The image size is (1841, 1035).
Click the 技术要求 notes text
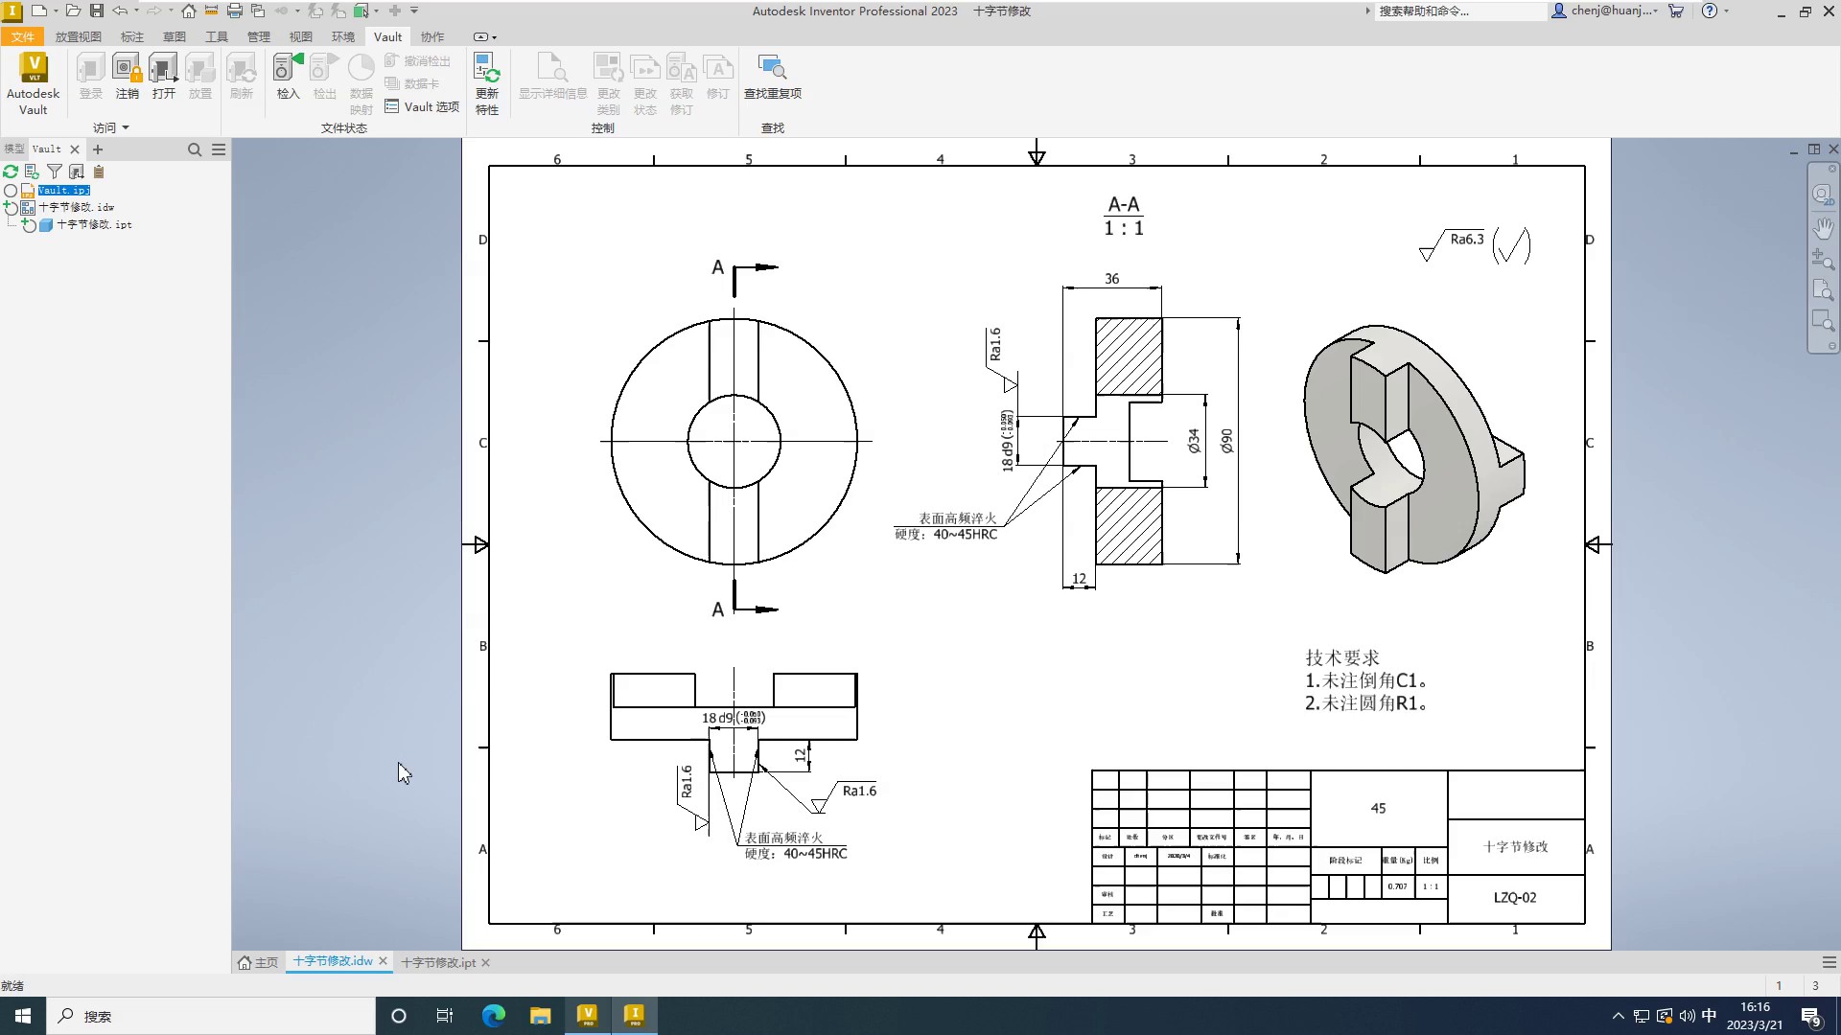pos(1342,657)
